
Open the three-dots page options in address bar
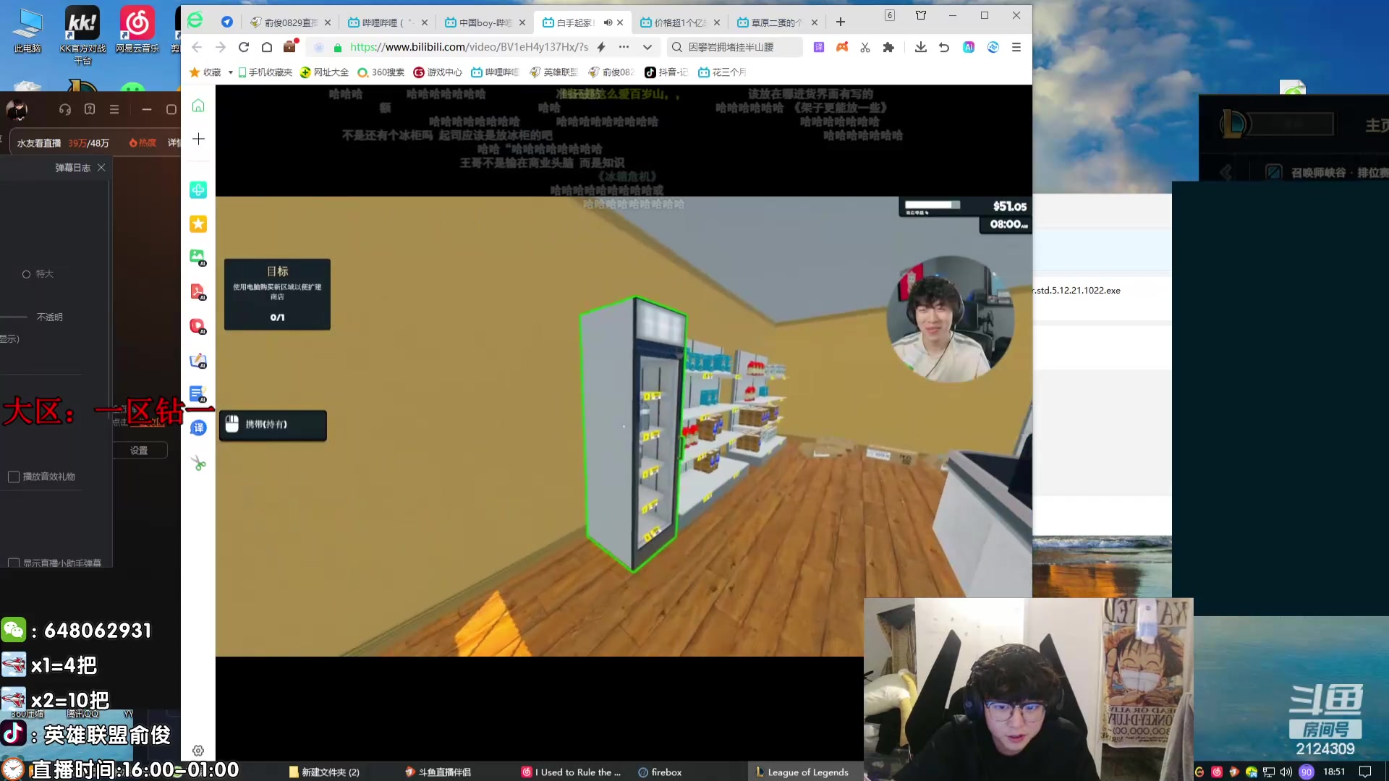tap(624, 47)
